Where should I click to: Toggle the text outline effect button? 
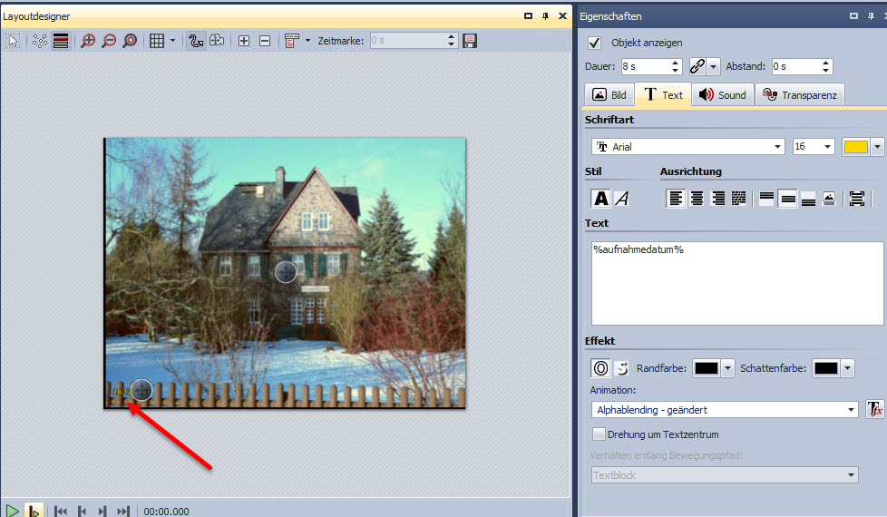click(600, 368)
